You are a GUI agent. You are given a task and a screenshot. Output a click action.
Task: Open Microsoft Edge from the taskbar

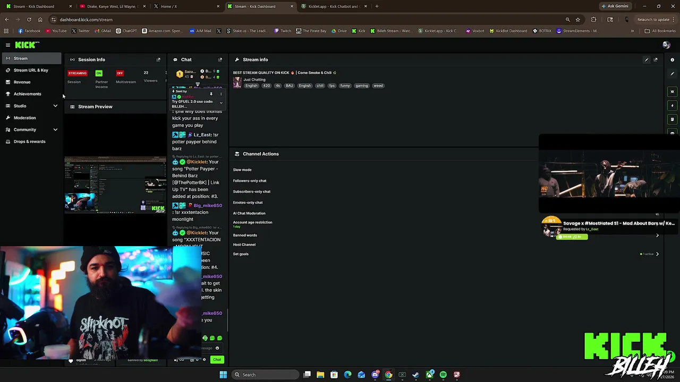pos(347,375)
